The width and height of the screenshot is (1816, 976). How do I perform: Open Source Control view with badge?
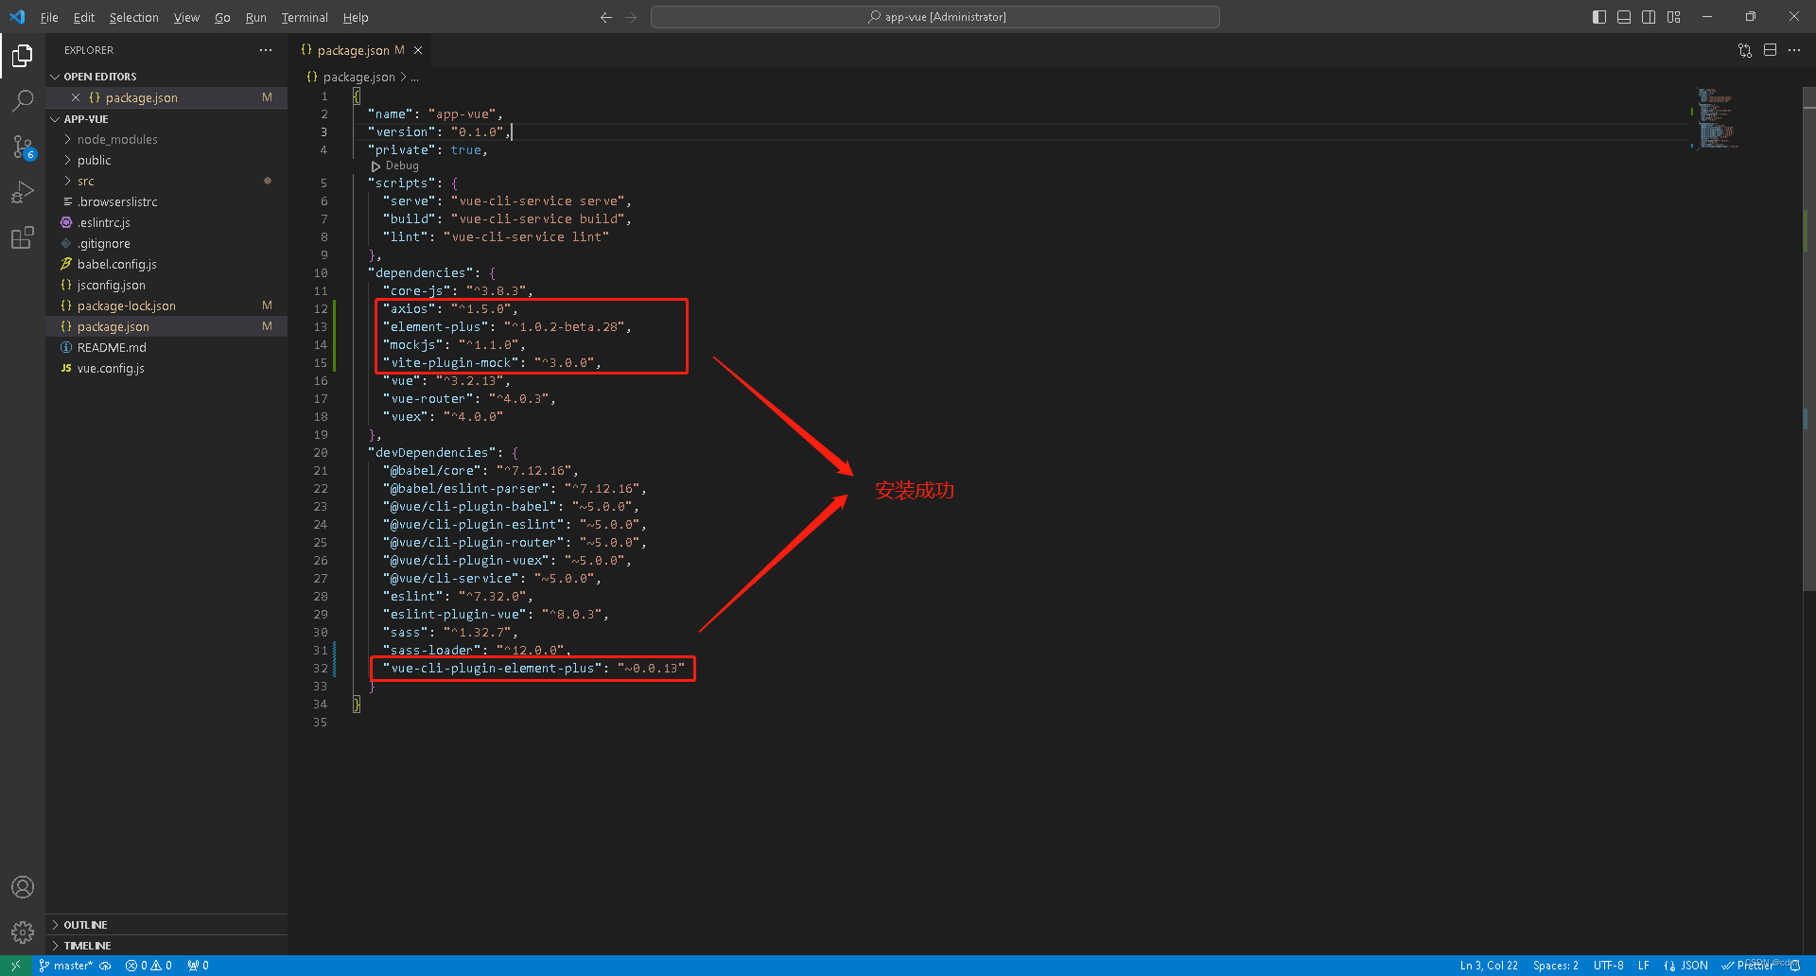tap(23, 147)
